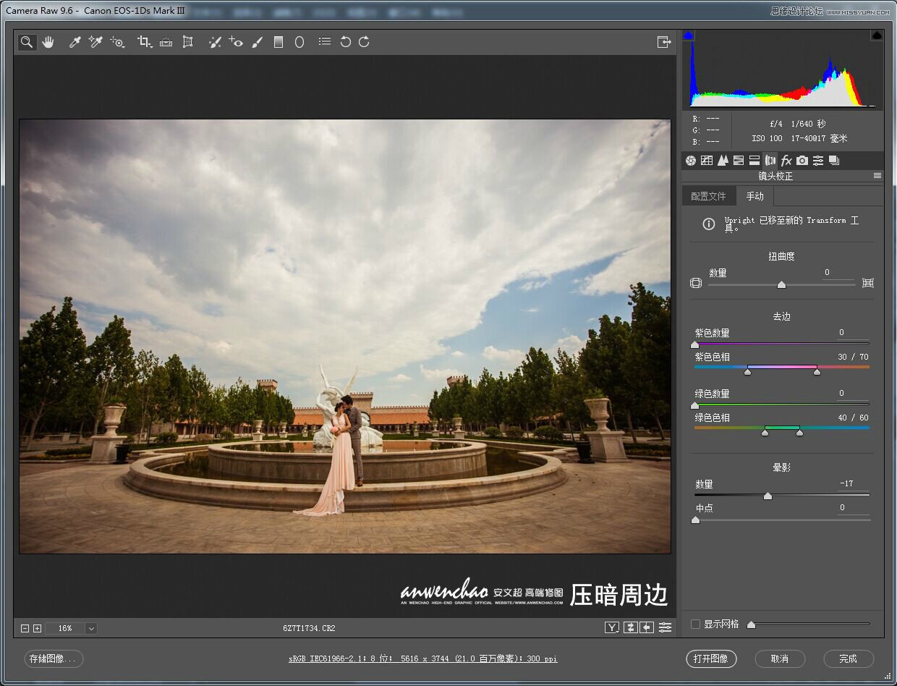Viewport: 897px width, 686px height.
Task: Open the Detail panel tab
Action: [723, 161]
